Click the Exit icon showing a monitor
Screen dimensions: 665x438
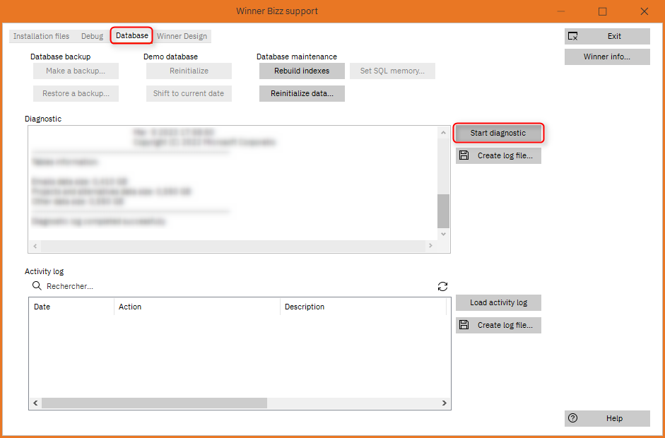tap(573, 36)
